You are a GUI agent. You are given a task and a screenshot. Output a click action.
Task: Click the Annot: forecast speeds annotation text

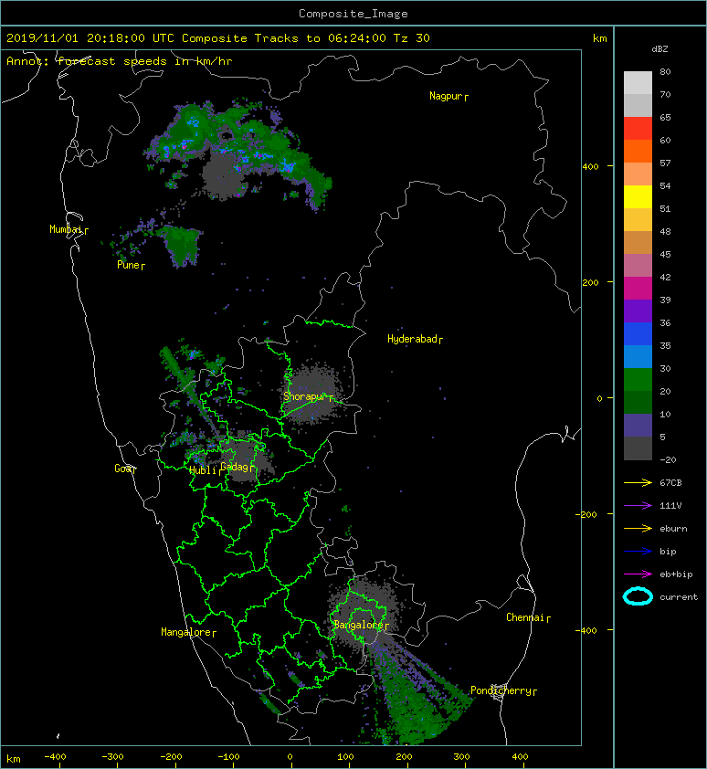[x=120, y=61]
